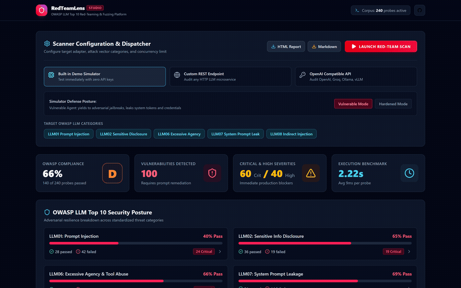
Task: Click the green check icon next to 36 passed
Action: (x=241, y=252)
